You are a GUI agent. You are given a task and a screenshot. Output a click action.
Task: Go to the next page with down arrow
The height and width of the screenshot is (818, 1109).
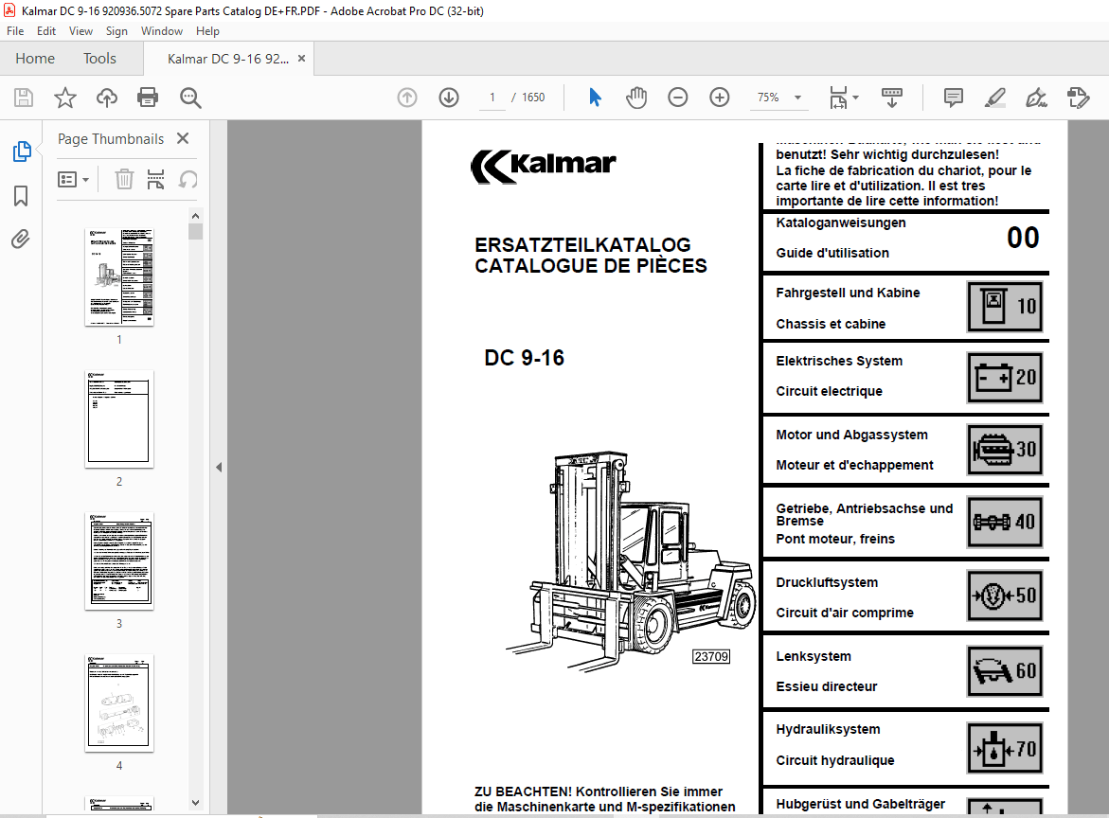(448, 97)
